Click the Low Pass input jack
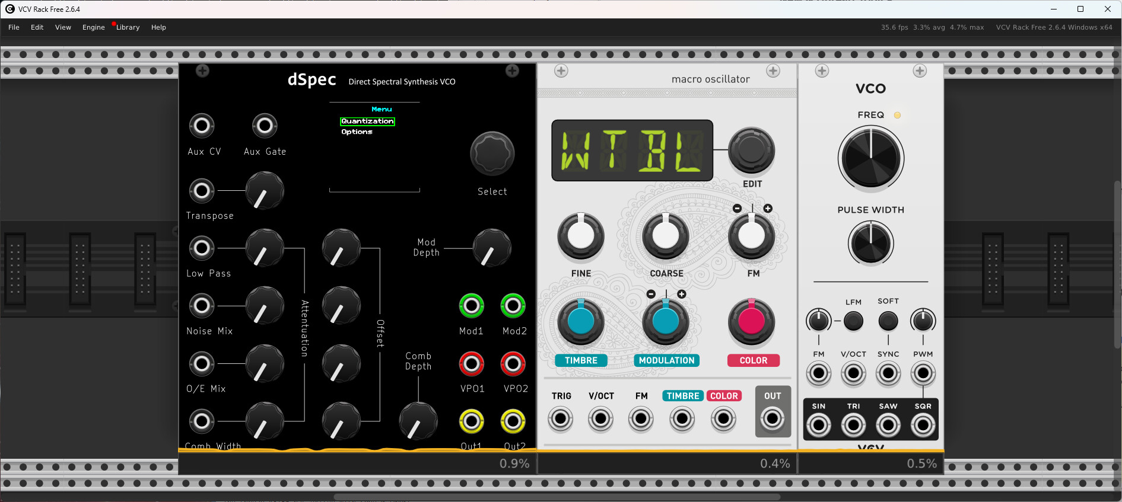The image size is (1122, 502). (x=202, y=248)
